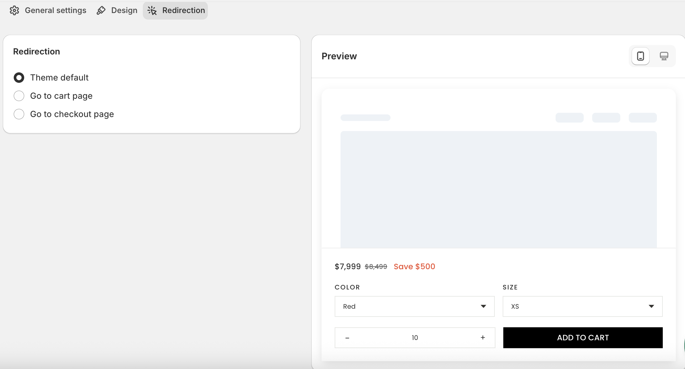Switch preview to mobile device icon
This screenshot has width=685, height=369.
tap(640, 56)
